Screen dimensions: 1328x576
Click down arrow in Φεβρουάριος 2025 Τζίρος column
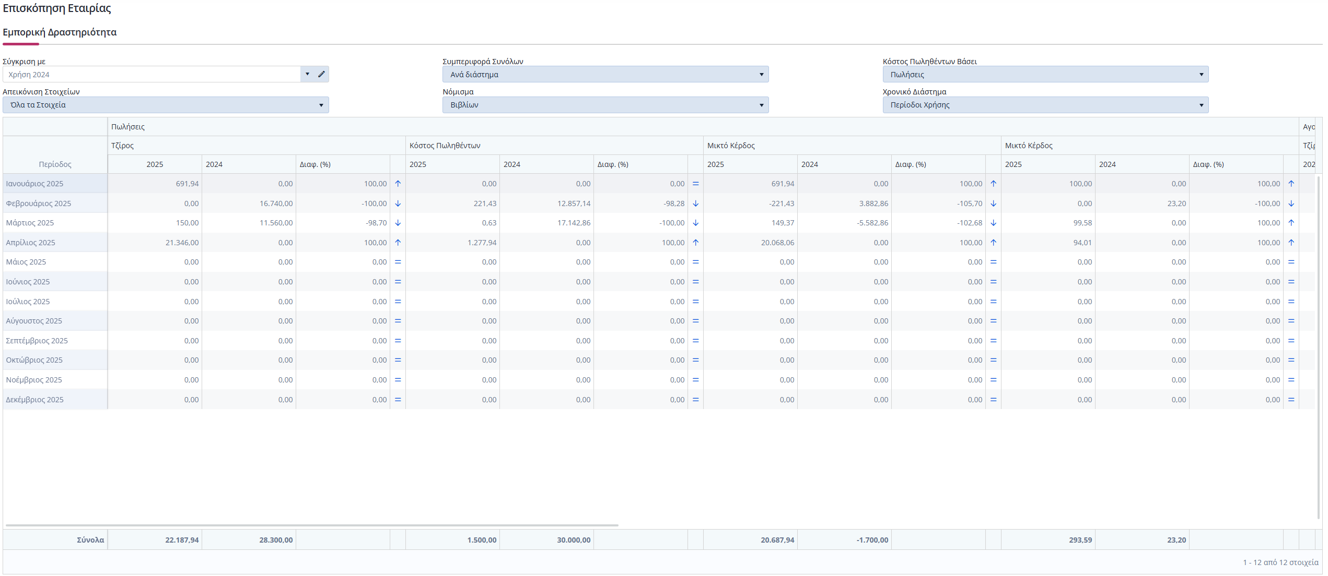[398, 203]
